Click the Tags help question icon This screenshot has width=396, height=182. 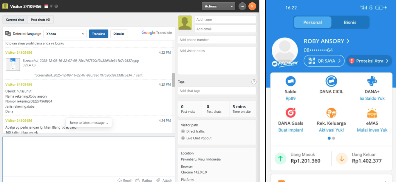pyautogui.click(x=254, y=82)
